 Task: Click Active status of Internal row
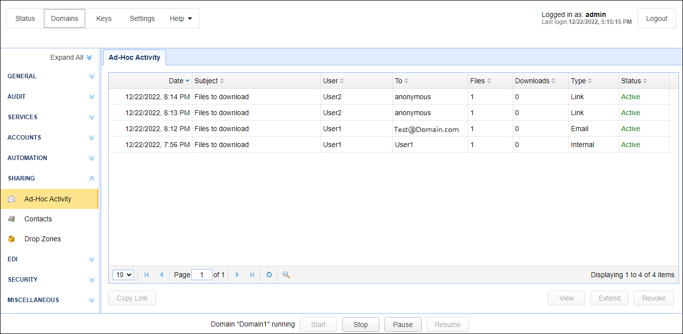631,145
